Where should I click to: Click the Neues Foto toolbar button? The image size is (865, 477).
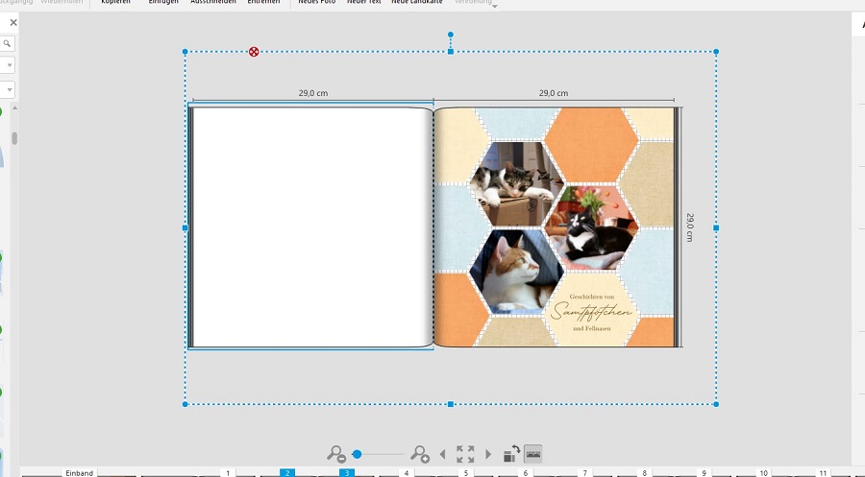pos(316,2)
